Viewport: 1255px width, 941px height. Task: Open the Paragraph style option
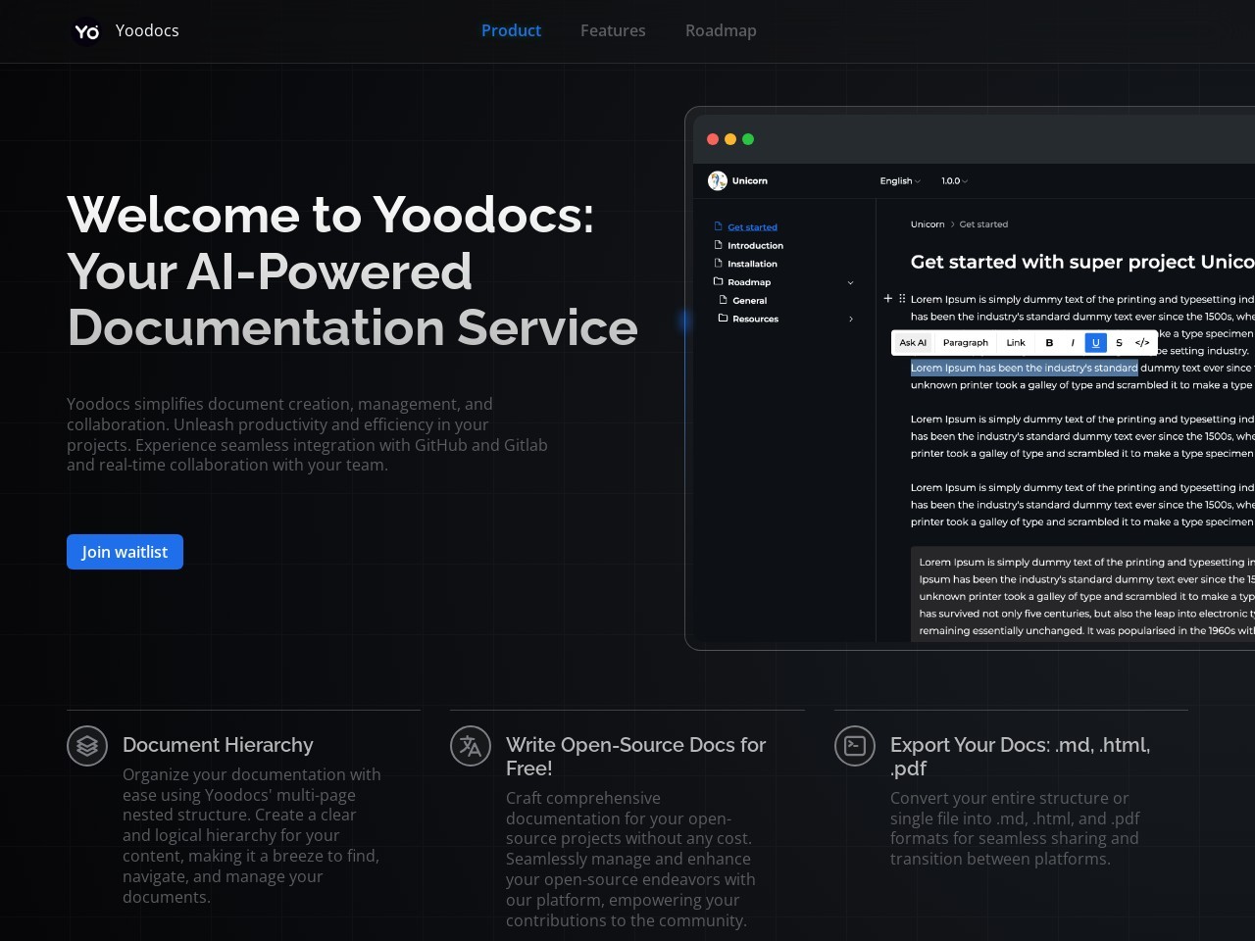966,343
